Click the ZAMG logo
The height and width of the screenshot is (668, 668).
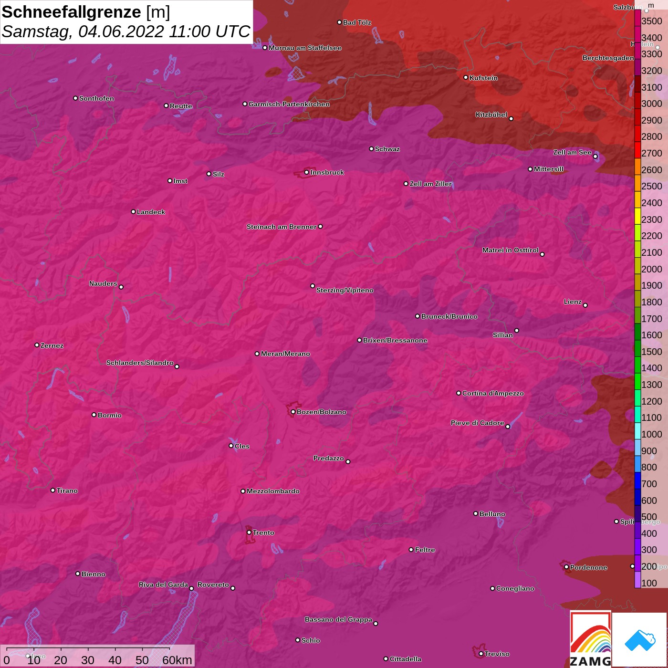pyautogui.click(x=591, y=640)
